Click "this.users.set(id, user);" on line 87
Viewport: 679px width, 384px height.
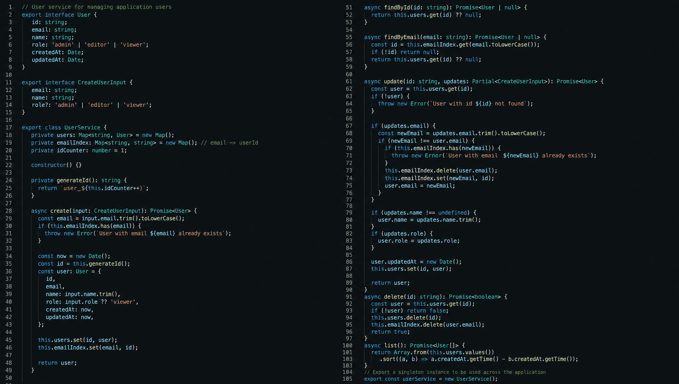pos(411,269)
